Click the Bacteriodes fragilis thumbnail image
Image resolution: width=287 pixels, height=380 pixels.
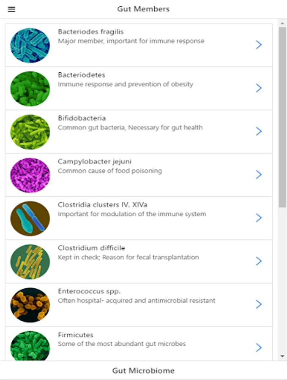click(30, 45)
